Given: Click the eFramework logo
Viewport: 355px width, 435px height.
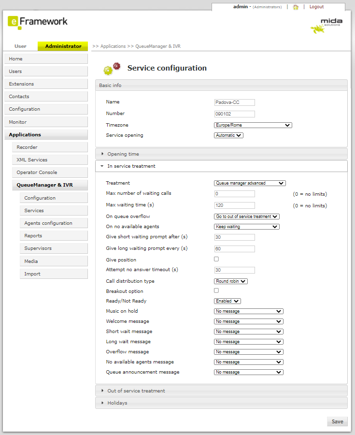Looking at the screenshot, I should (x=37, y=22).
